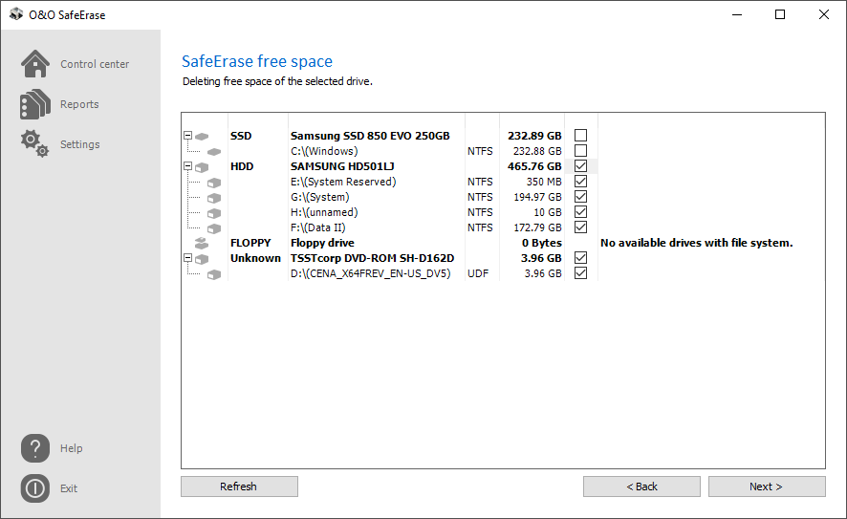Check the Samsung SSD 850 EVO checkbox

[580, 135]
